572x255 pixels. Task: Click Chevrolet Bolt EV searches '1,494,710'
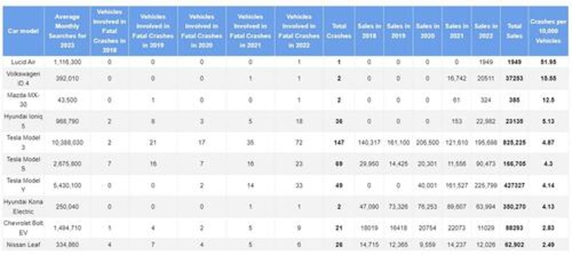(67, 229)
